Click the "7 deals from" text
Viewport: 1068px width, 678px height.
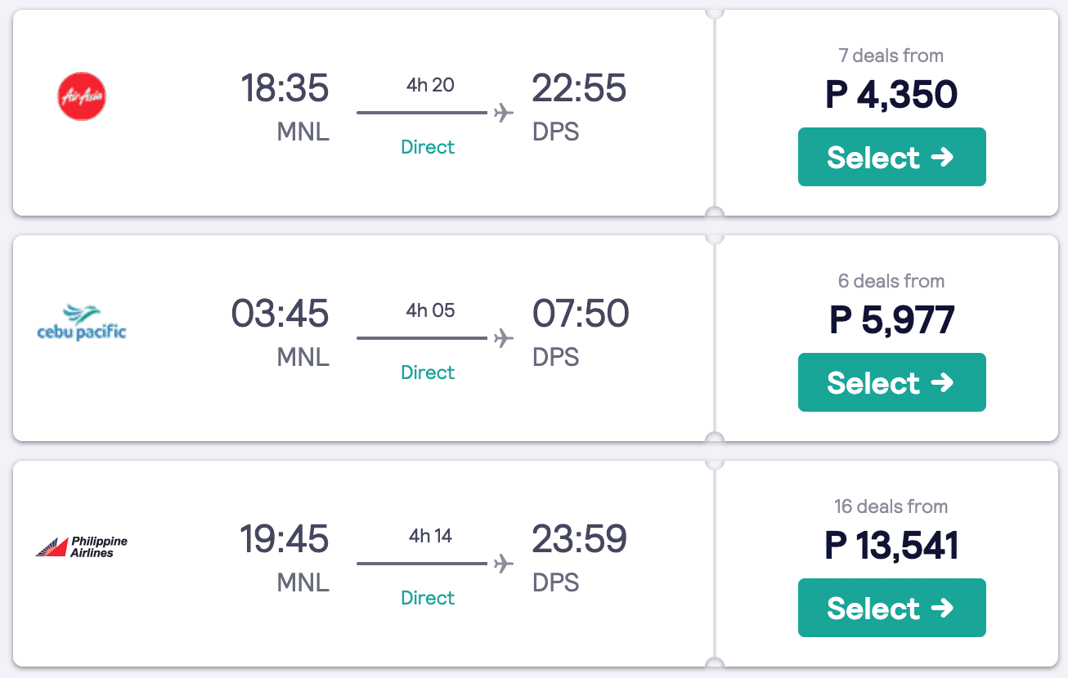[x=891, y=56]
